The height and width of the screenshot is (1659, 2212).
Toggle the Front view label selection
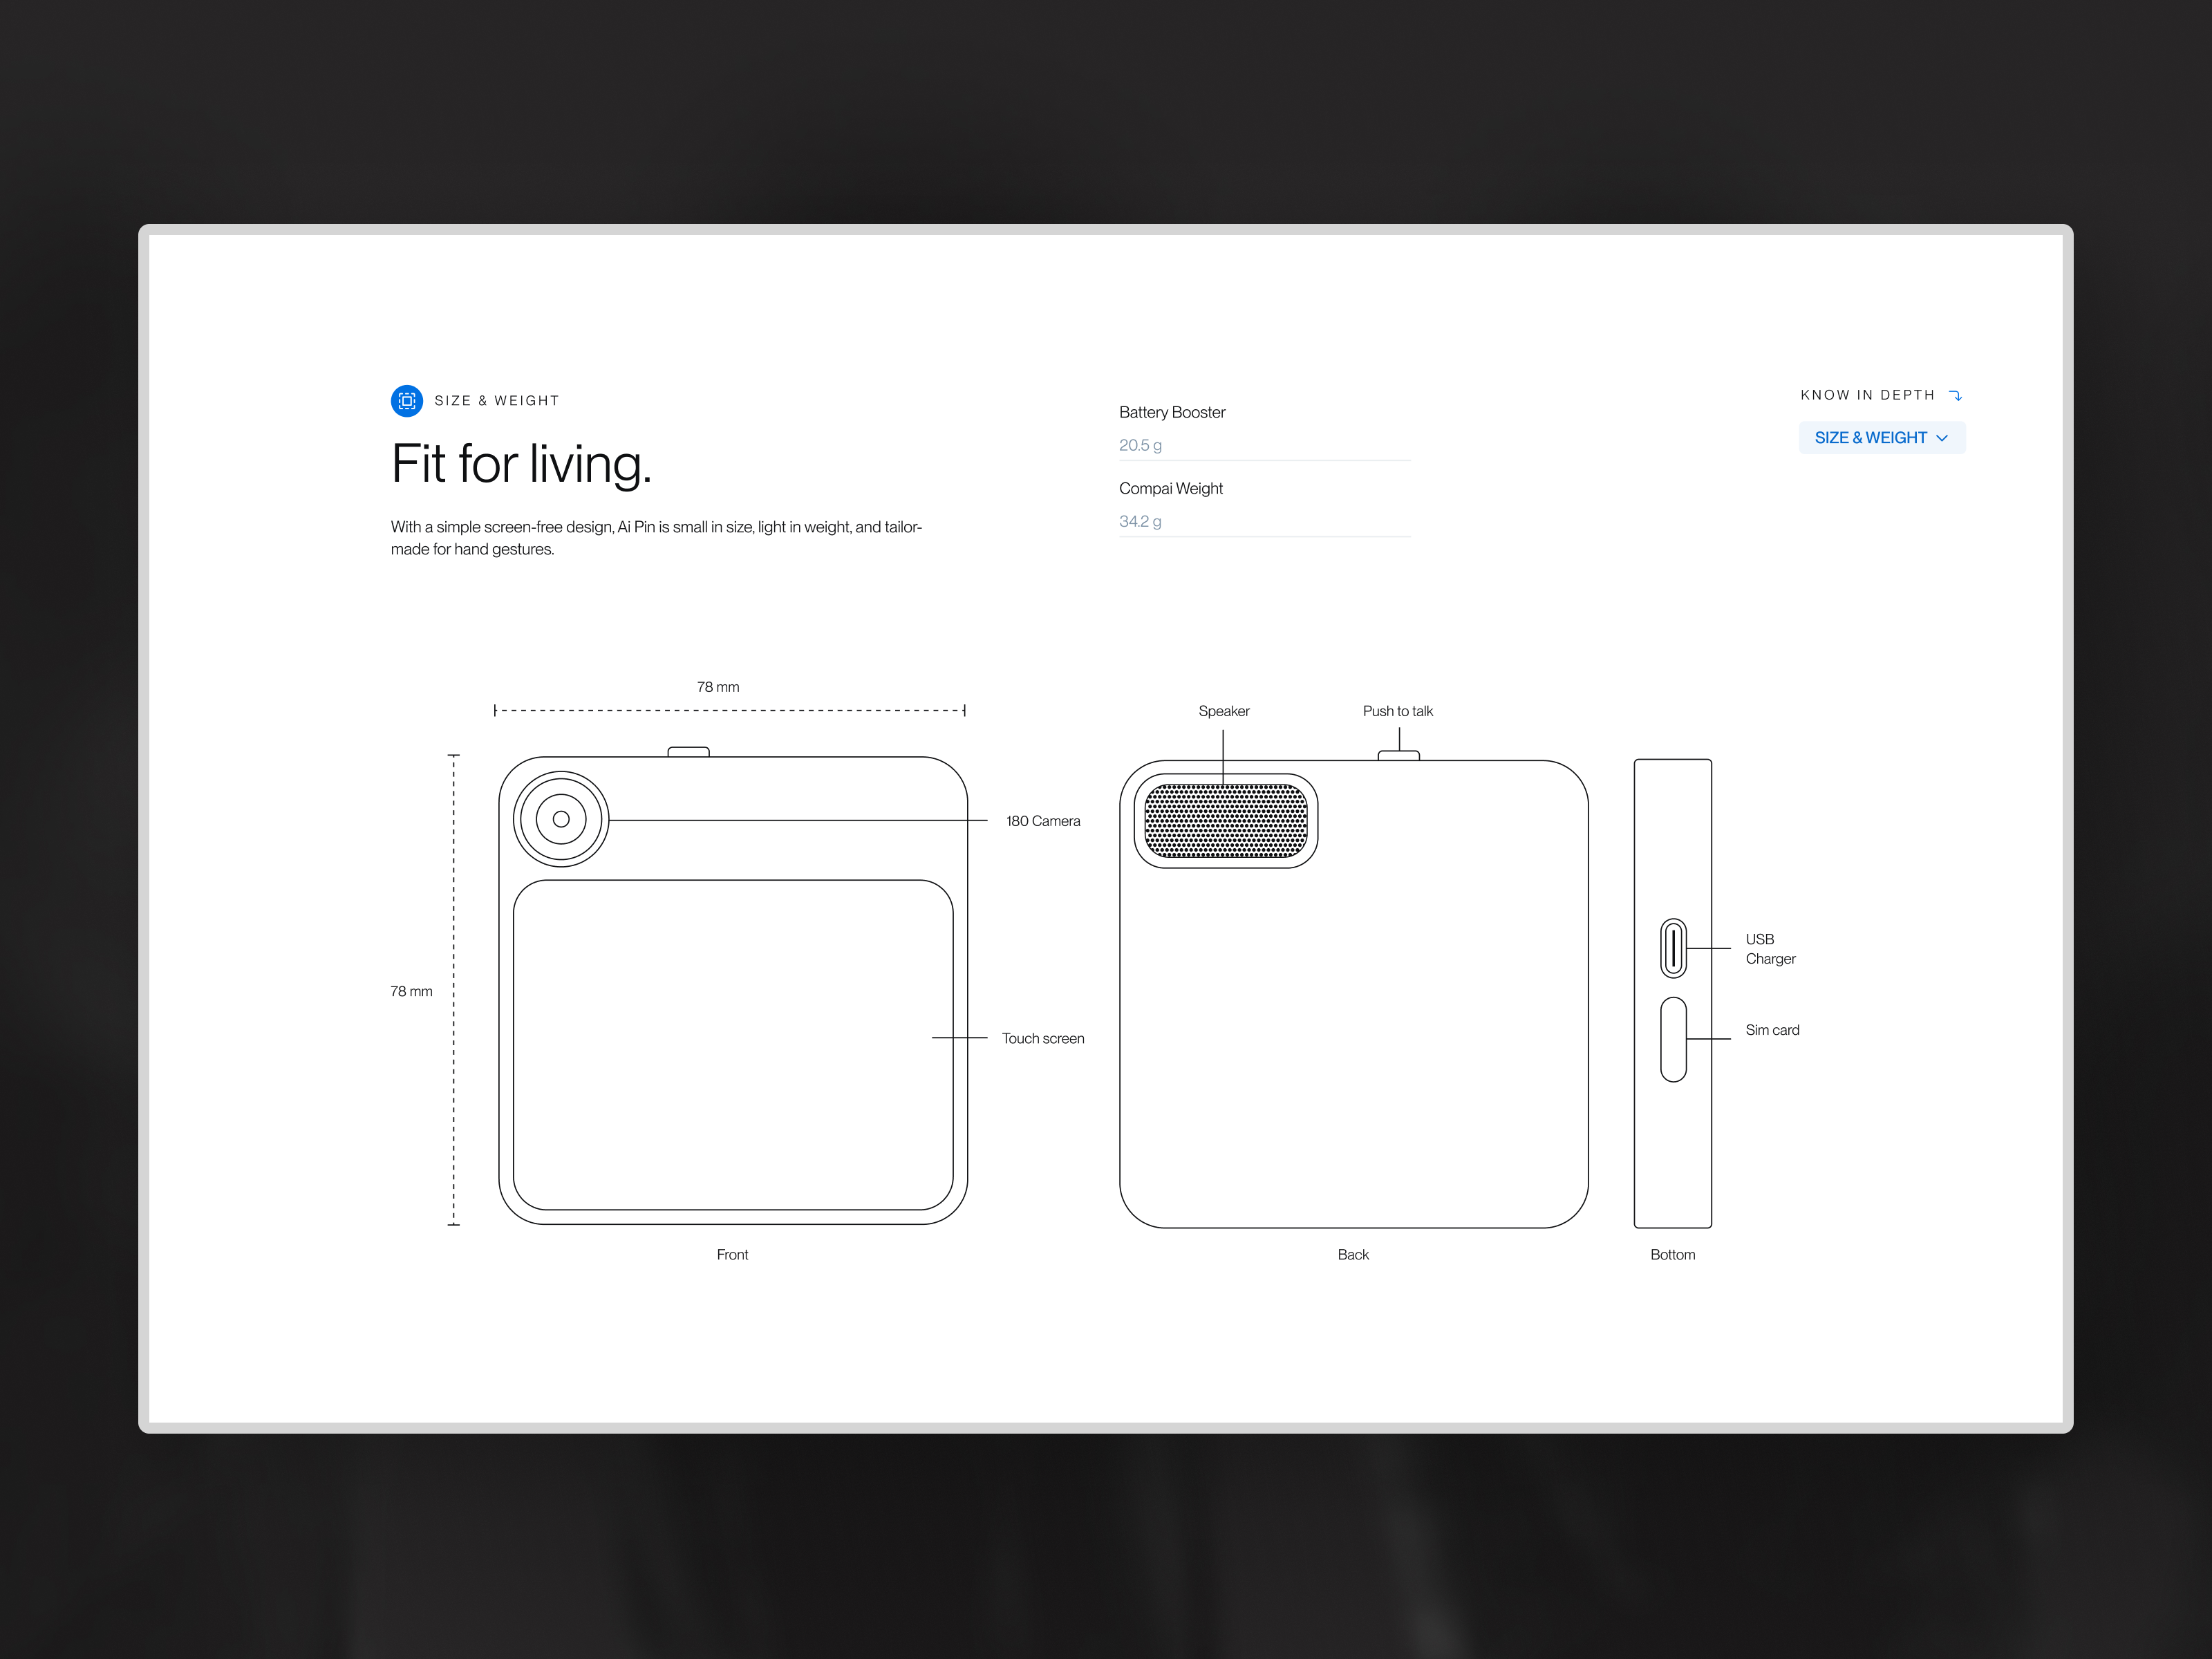732,1254
